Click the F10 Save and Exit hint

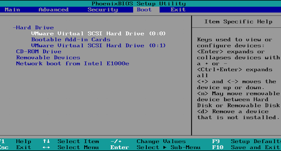pyautogui.click(x=246, y=148)
